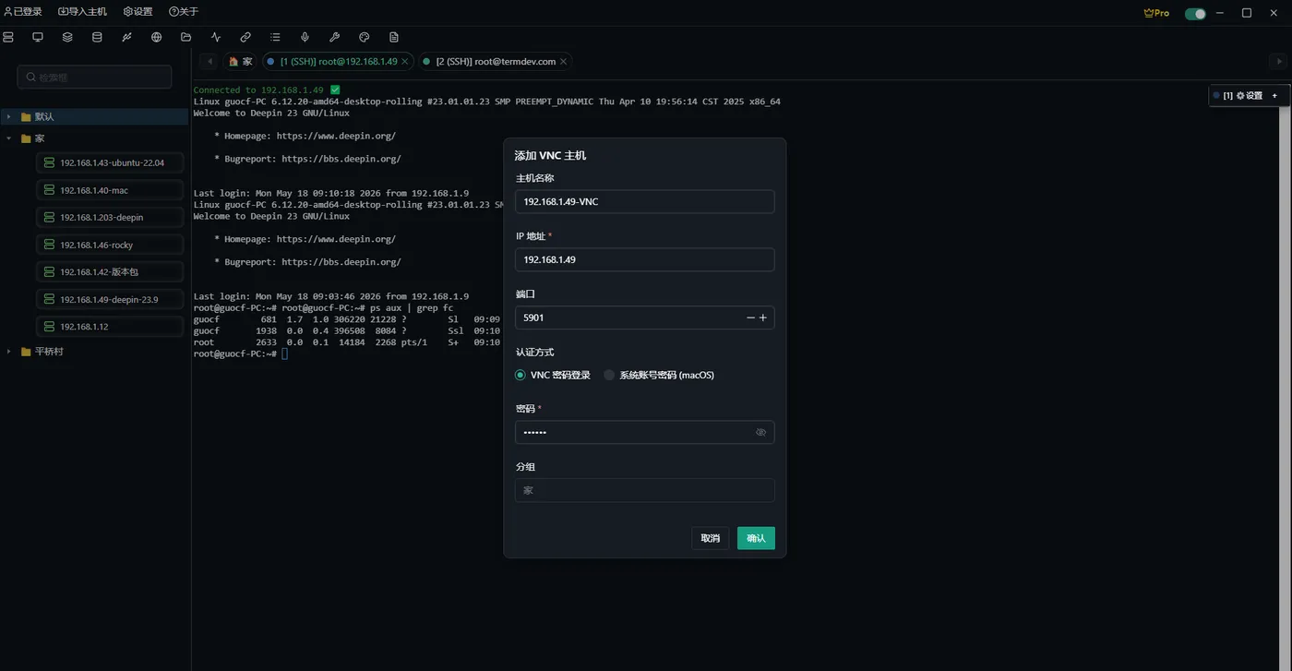Expand the 平桥村 group
Screen dimensions: 1292x671
pyautogui.click(x=9, y=352)
